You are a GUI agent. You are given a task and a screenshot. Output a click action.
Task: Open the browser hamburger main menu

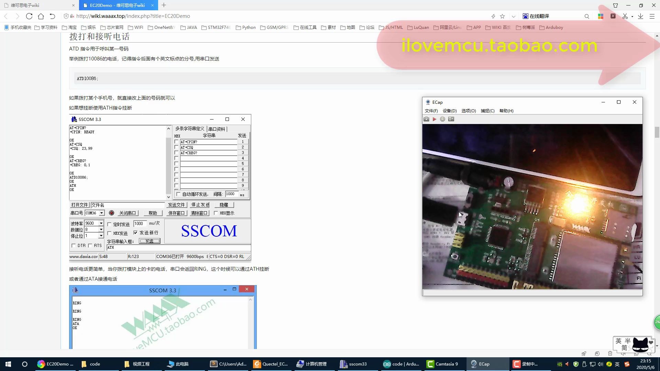[x=652, y=16]
